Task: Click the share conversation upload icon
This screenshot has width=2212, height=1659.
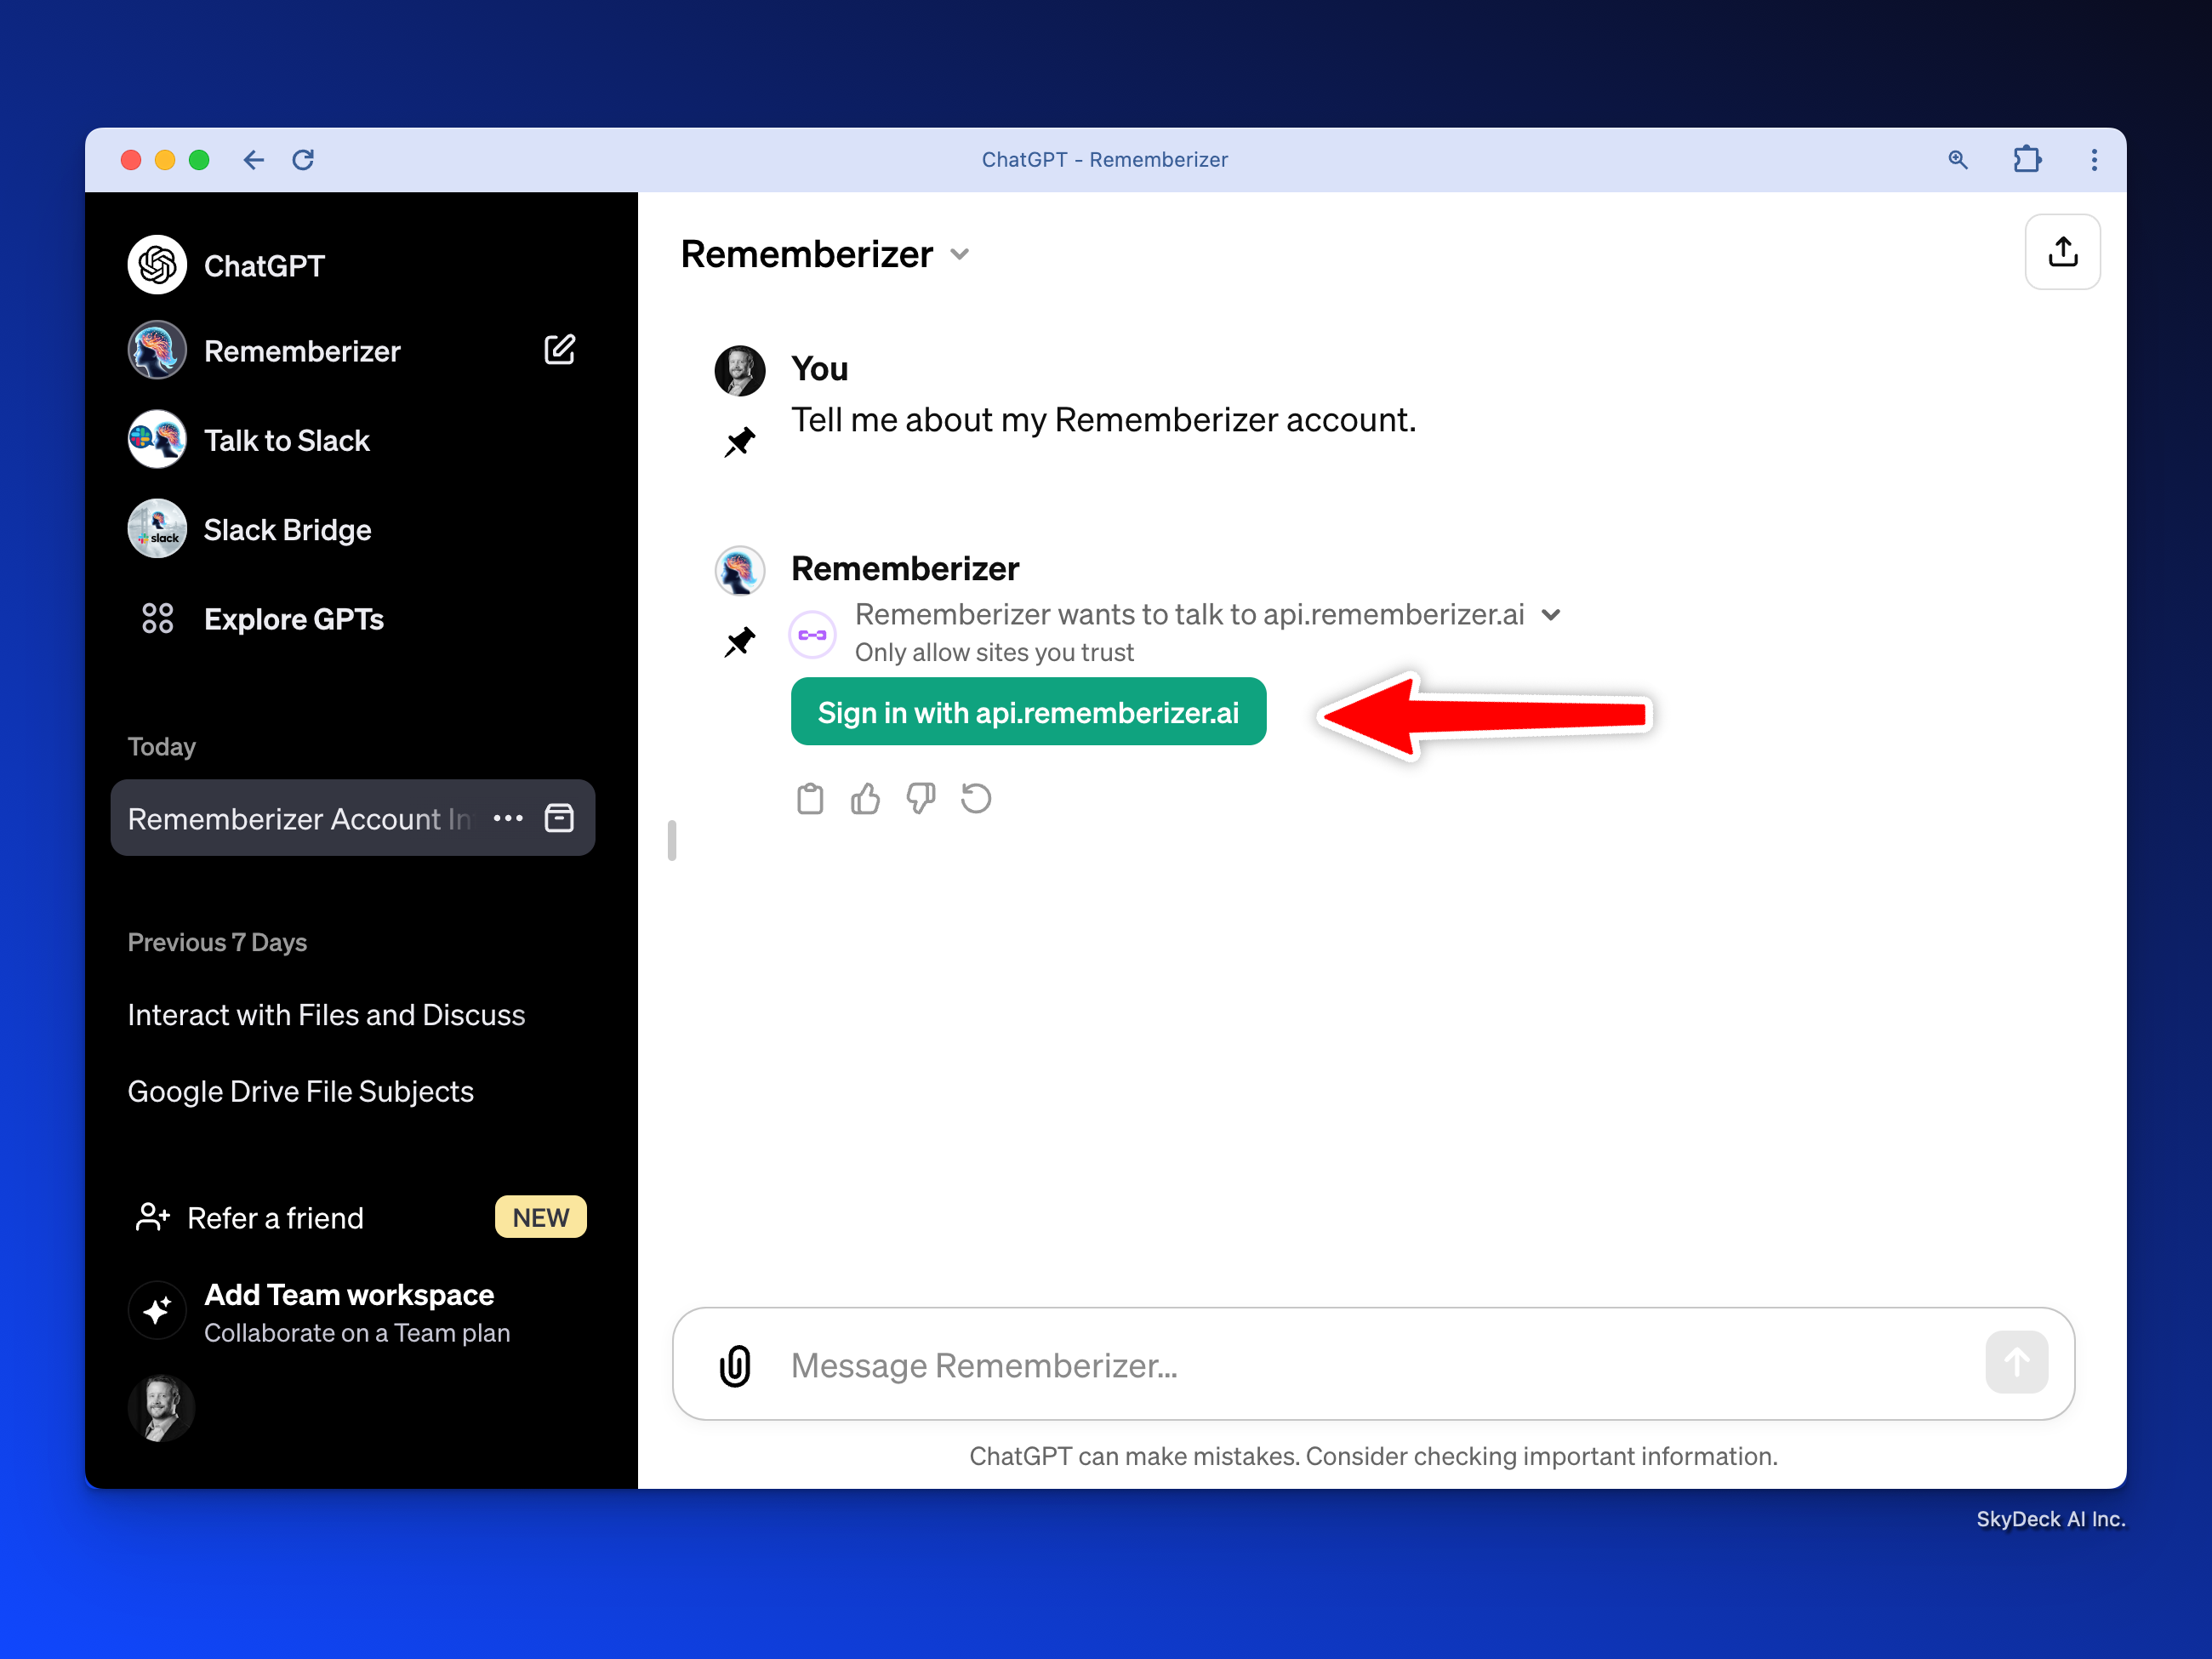Action: [x=2061, y=252]
